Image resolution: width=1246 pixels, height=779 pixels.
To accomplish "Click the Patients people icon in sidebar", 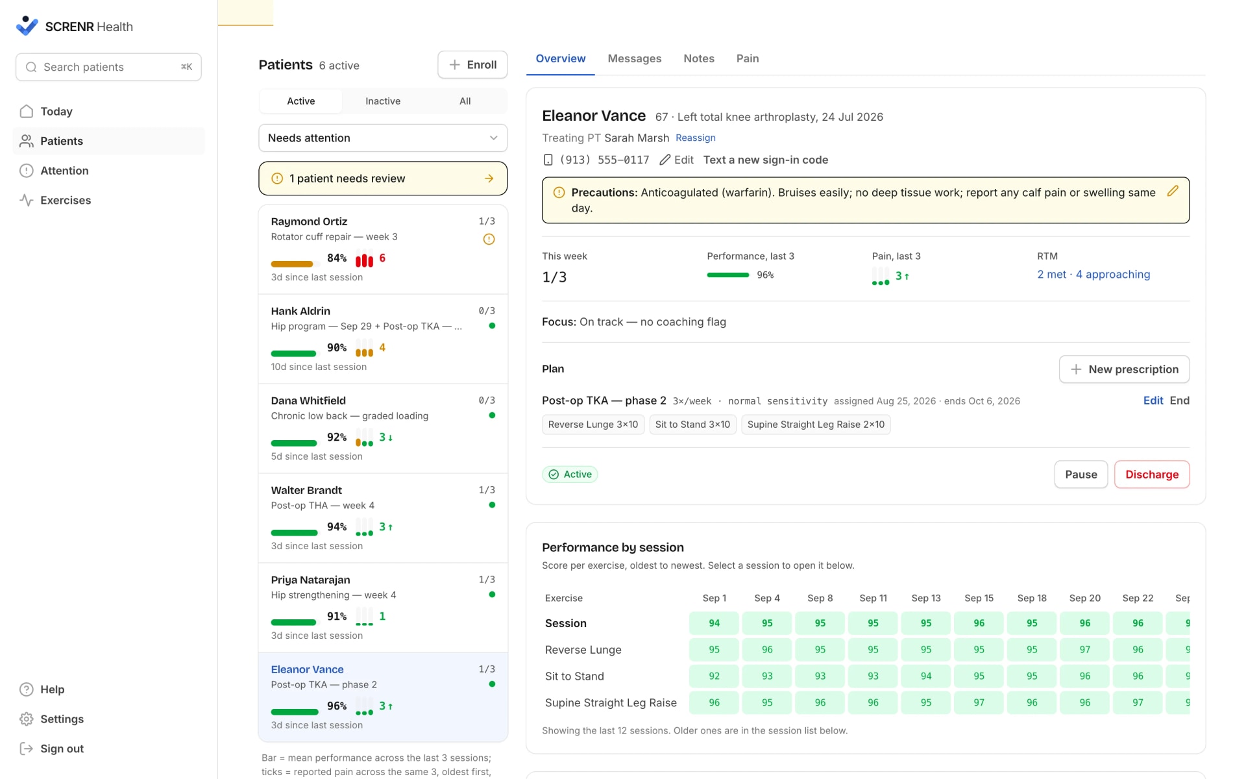I will (x=26, y=141).
